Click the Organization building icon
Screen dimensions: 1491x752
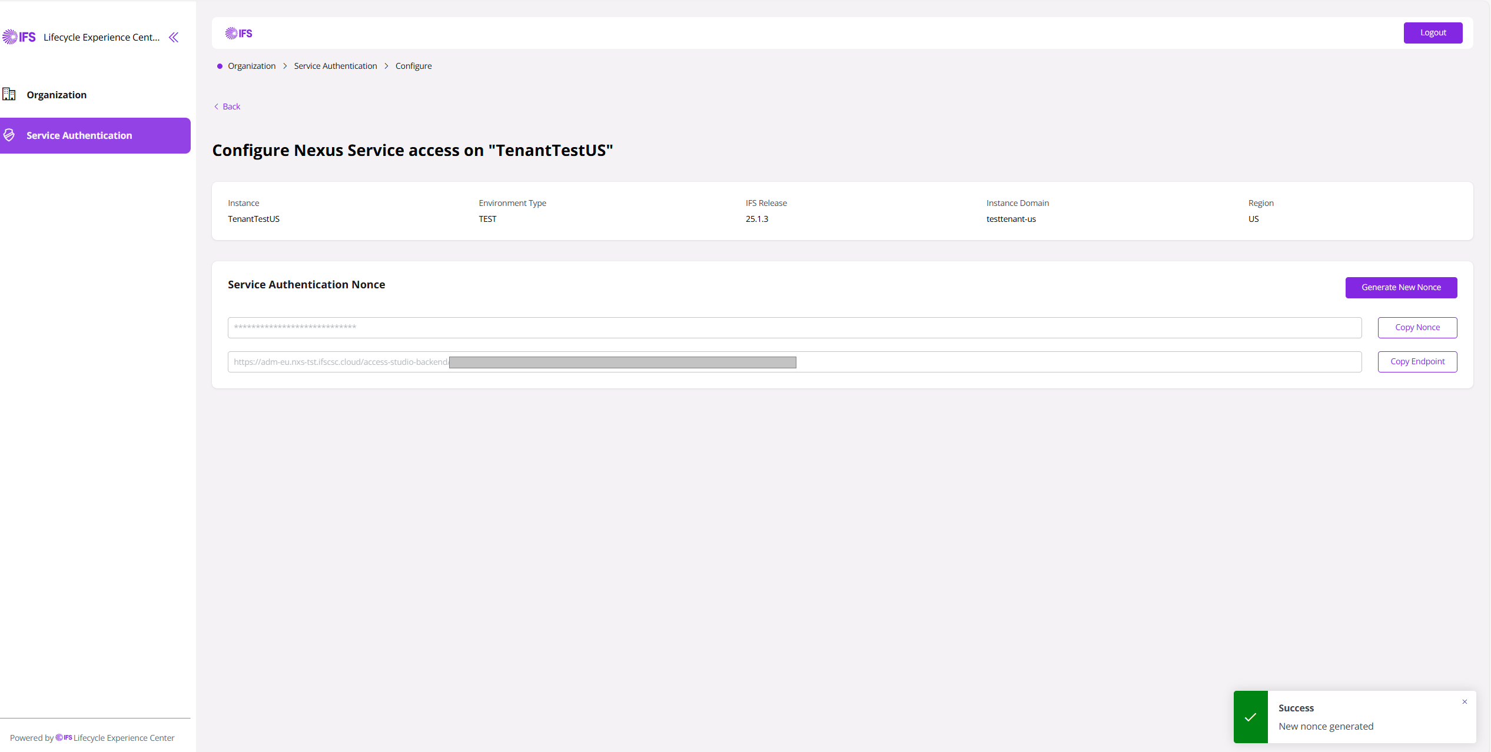tap(9, 94)
